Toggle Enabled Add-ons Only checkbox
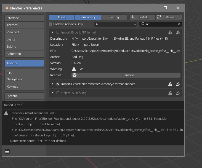The height and width of the screenshot is (168, 202). pos(50,24)
